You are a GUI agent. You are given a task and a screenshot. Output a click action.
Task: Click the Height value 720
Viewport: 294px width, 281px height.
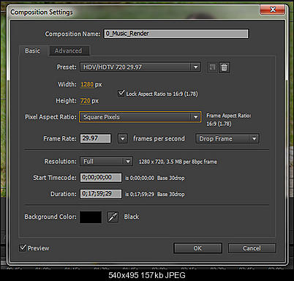click(x=86, y=101)
